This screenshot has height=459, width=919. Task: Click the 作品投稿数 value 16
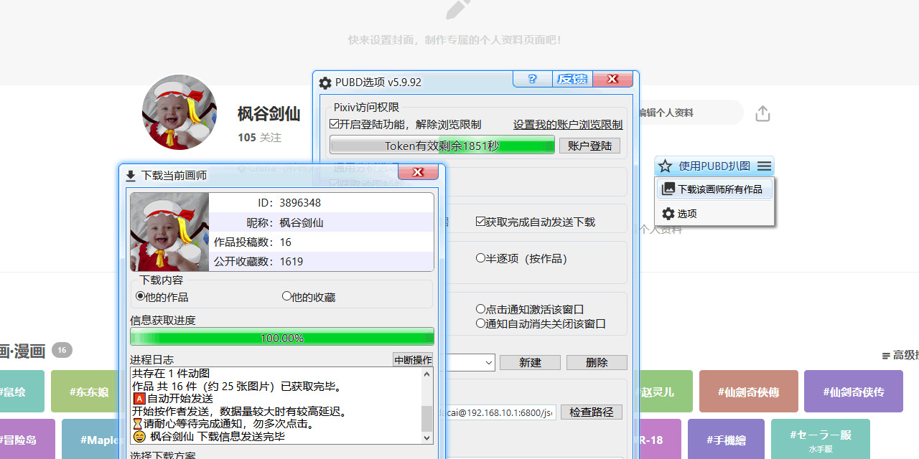tap(286, 242)
